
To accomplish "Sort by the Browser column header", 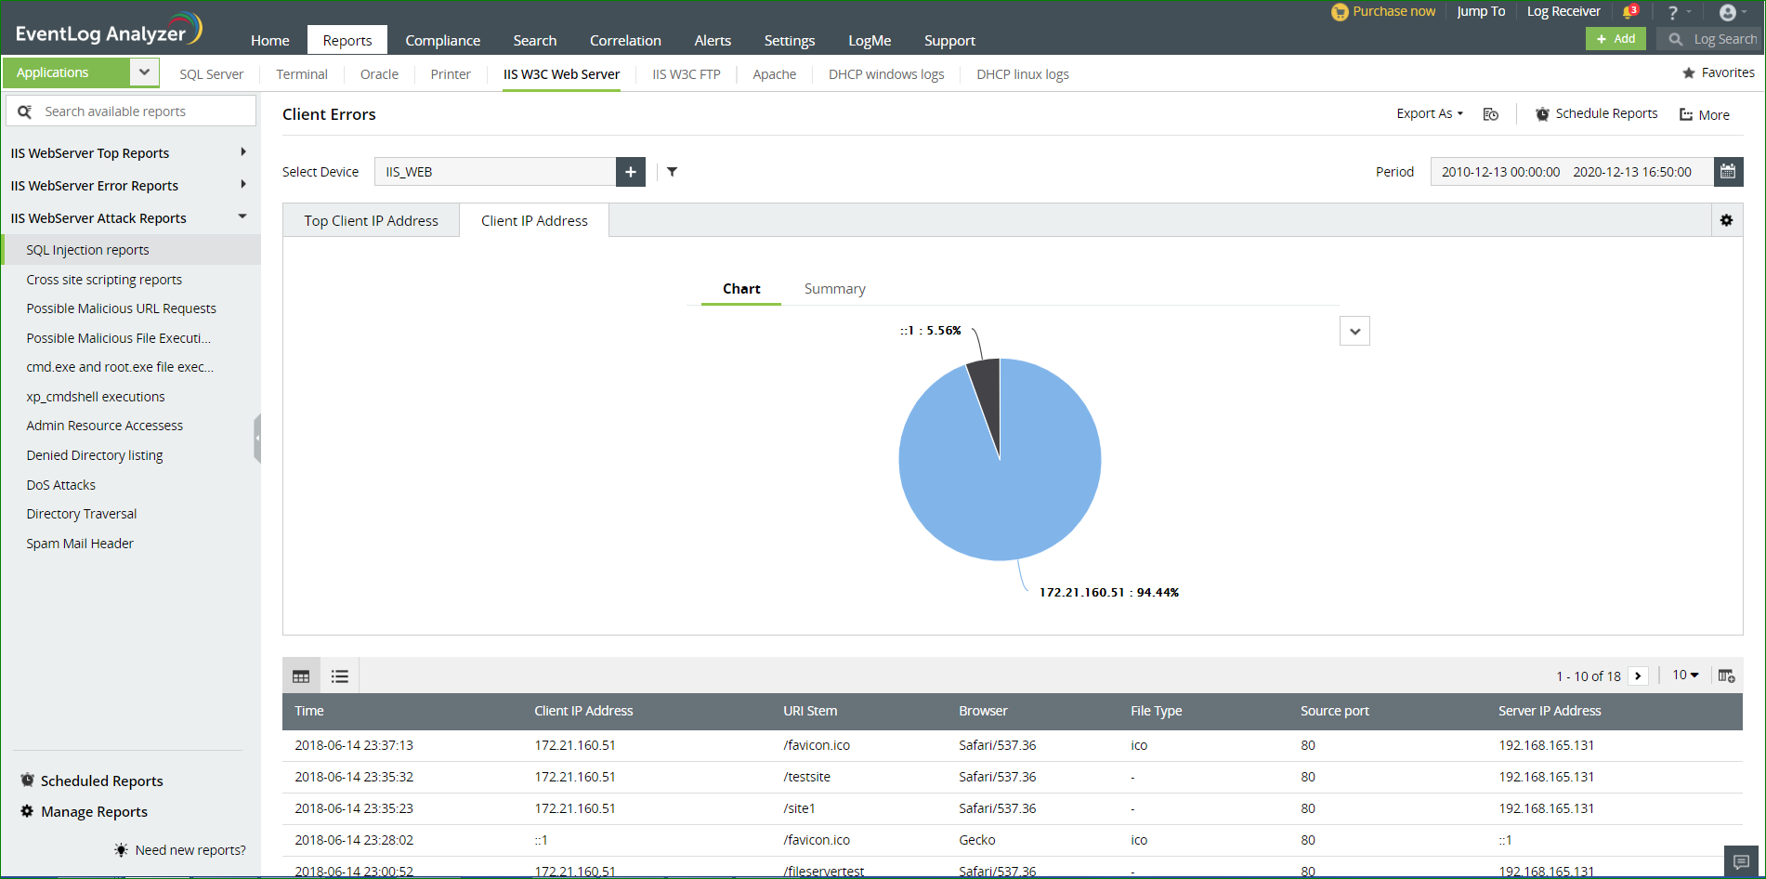I will click(983, 711).
